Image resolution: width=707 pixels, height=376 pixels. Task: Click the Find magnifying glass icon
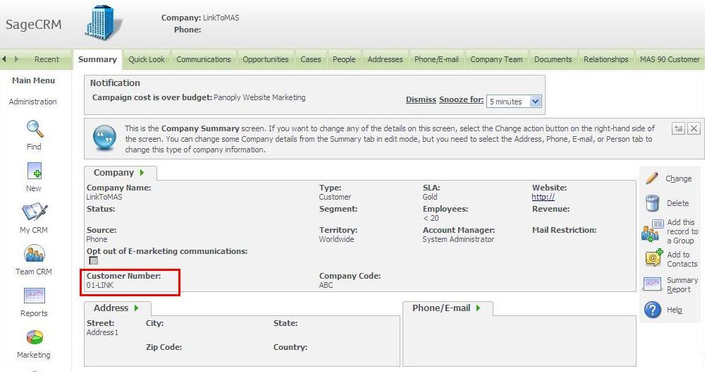(x=35, y=129)
